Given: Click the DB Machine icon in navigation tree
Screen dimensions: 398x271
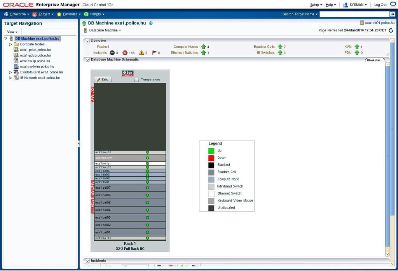Looking at the screenshot, I should [11, 38].
